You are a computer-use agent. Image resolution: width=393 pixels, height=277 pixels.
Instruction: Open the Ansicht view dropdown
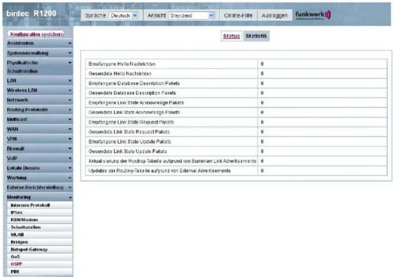coord(192,16)
